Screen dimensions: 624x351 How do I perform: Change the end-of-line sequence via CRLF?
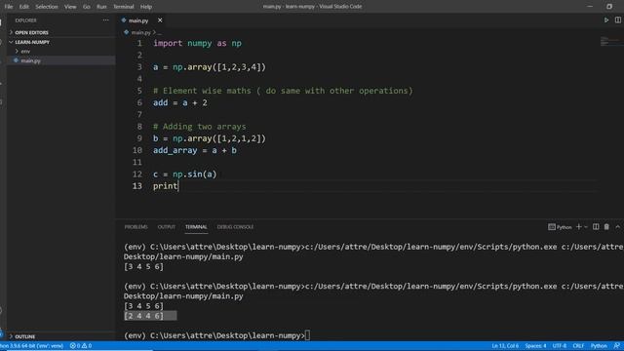tap(578, 346)
